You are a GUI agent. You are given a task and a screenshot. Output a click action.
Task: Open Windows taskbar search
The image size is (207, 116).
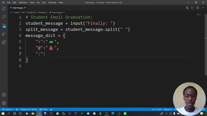tap(9, 113)
